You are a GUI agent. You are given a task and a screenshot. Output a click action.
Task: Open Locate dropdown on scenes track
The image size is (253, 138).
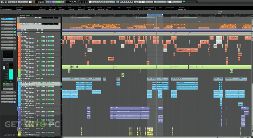[x=44, y=18]
